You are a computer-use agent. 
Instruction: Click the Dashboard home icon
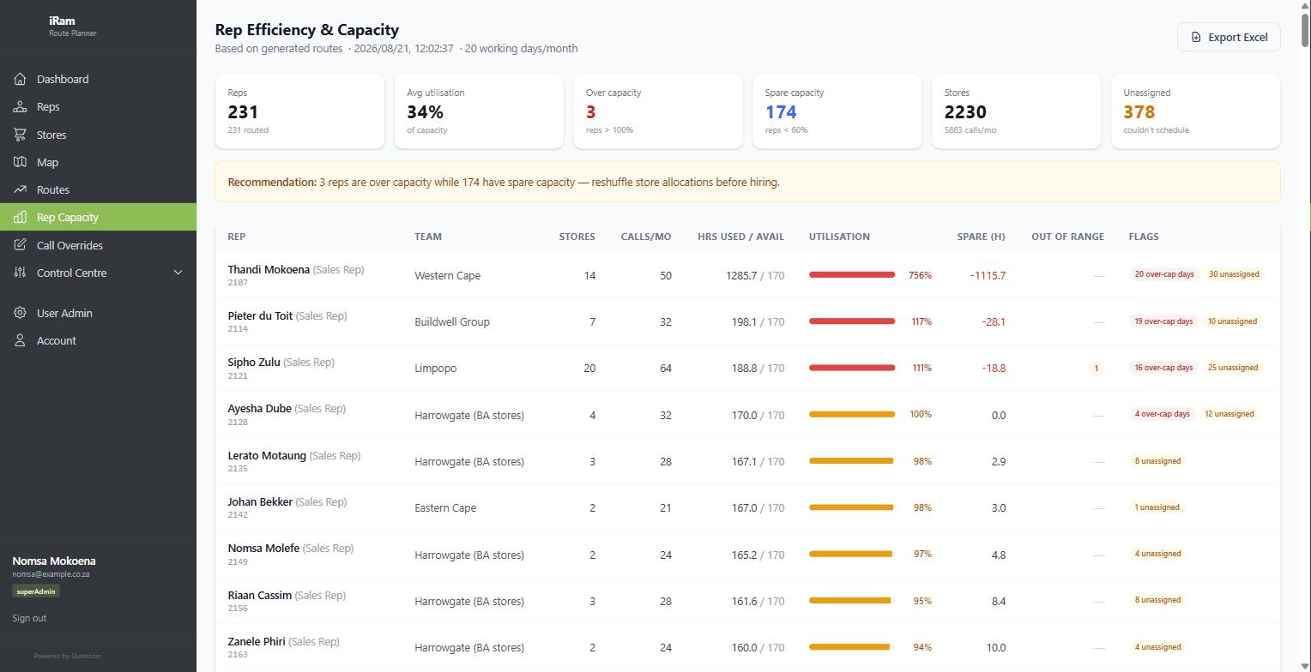click(x=20, y=79)
